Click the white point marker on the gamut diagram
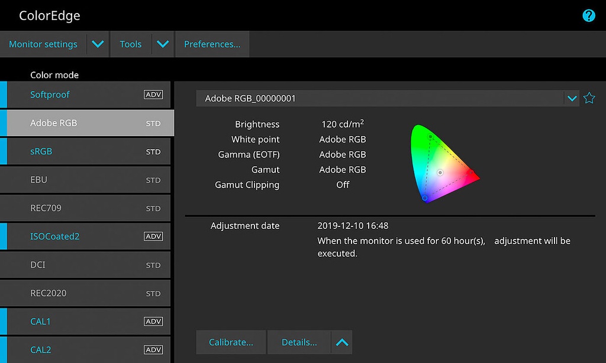Viewport: 606px width, 363px height. point(440,173)
